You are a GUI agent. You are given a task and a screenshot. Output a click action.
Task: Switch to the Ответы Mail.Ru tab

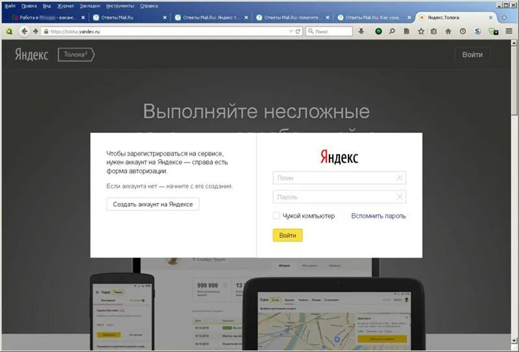click(x=129, y=18)
